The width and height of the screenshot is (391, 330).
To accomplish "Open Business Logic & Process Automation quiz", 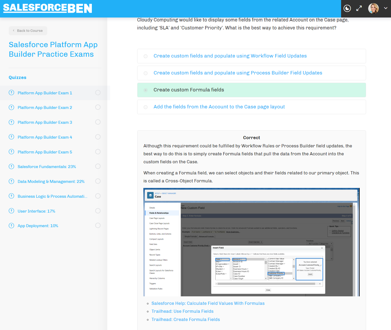I will point(52,196).
